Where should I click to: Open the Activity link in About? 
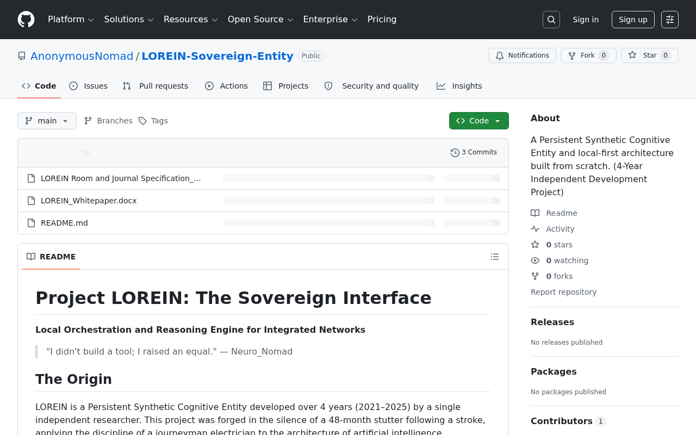click(x=552, y=229)
